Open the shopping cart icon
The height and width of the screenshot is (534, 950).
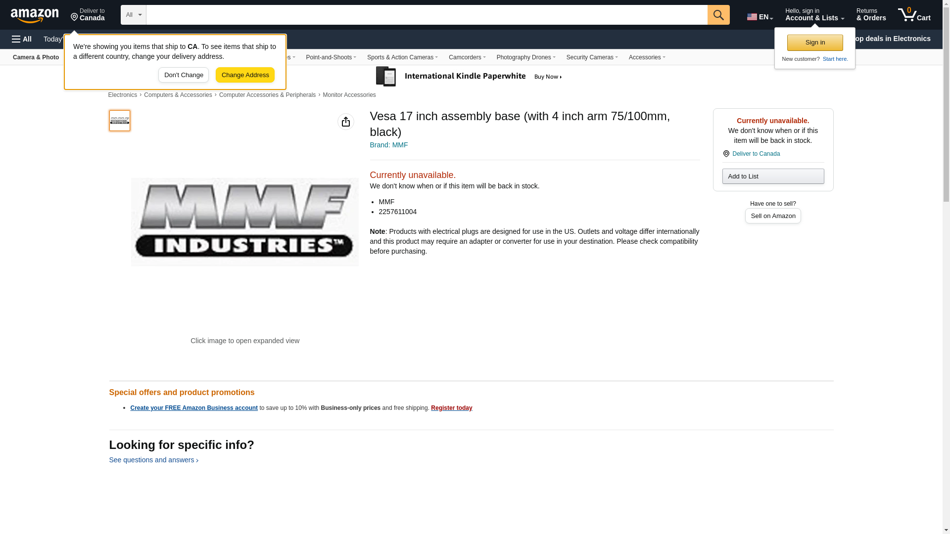click(914, 15)
